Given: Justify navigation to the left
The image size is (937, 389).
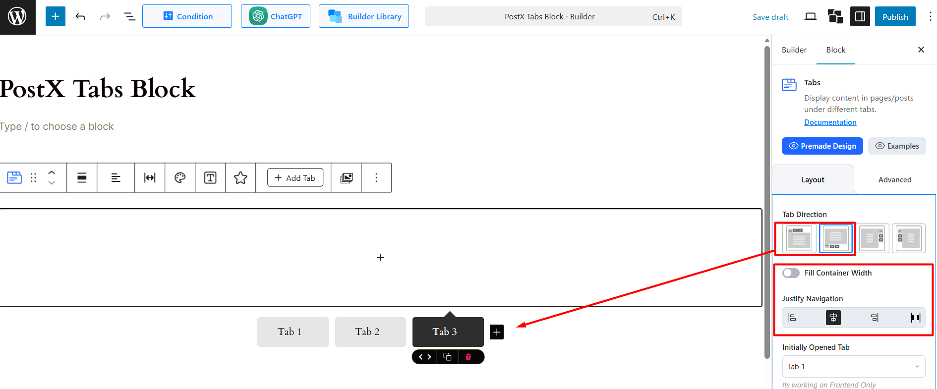Looking at the screenshot, I should coord(792,318).
